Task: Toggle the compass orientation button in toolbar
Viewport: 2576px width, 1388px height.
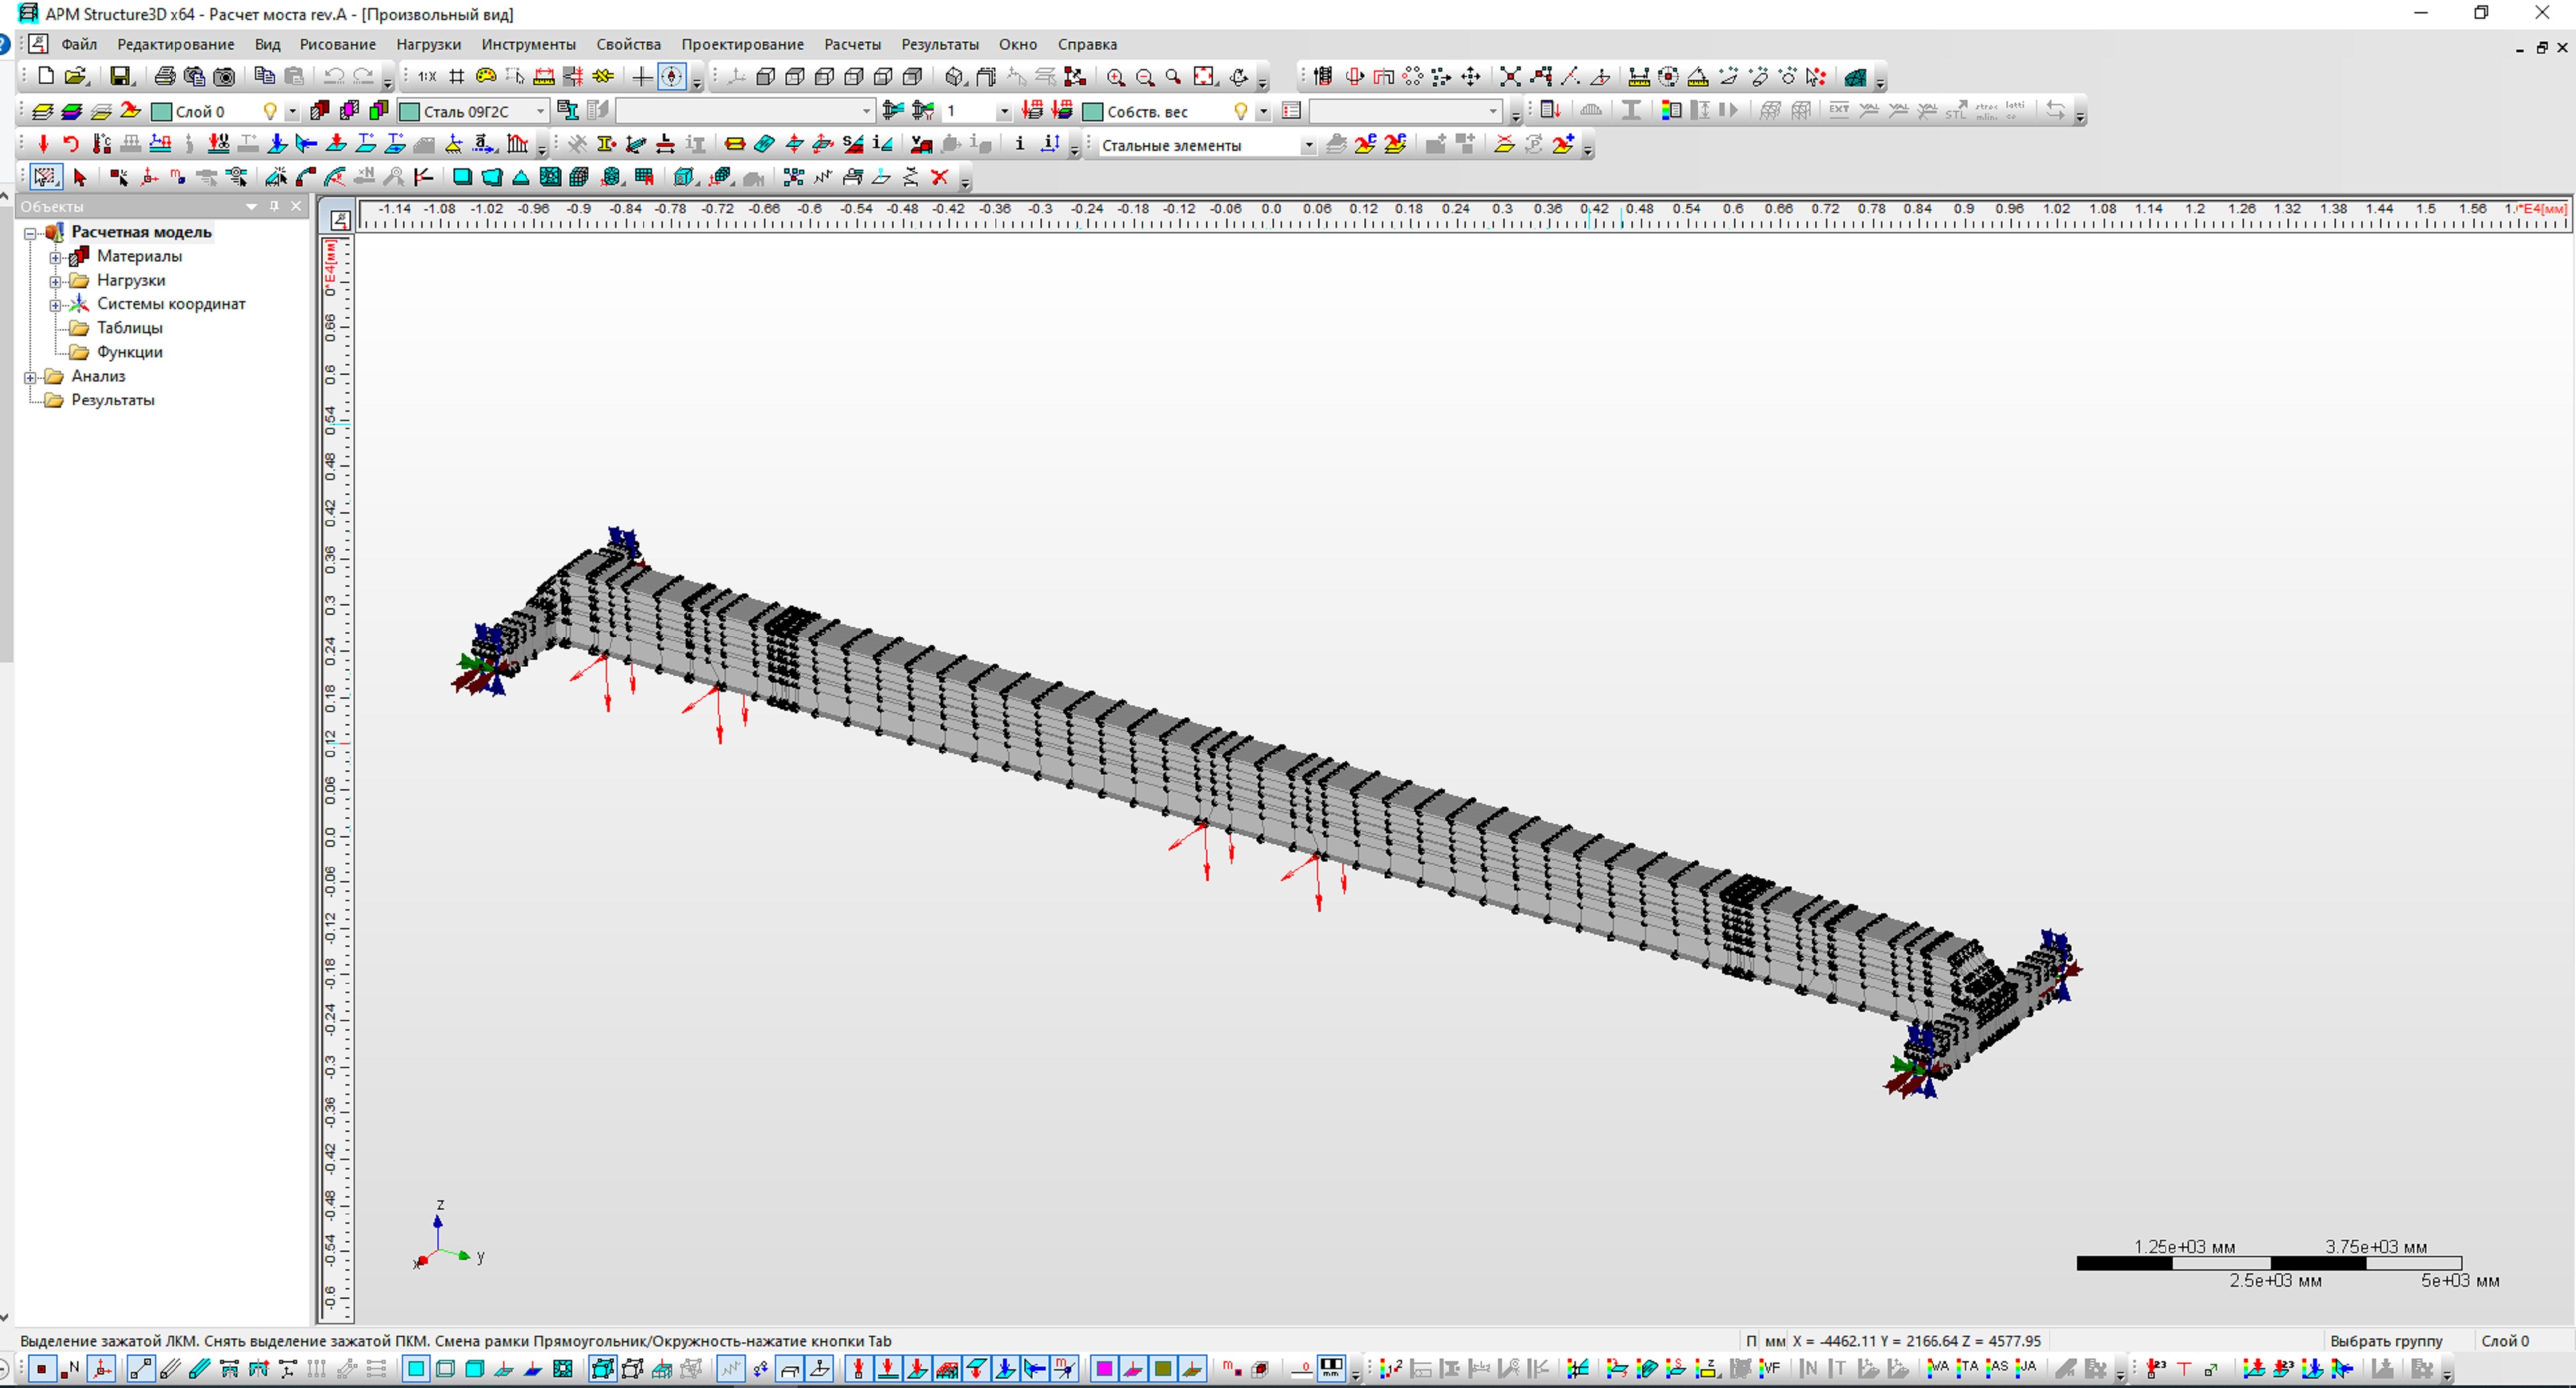Action: 672,77
